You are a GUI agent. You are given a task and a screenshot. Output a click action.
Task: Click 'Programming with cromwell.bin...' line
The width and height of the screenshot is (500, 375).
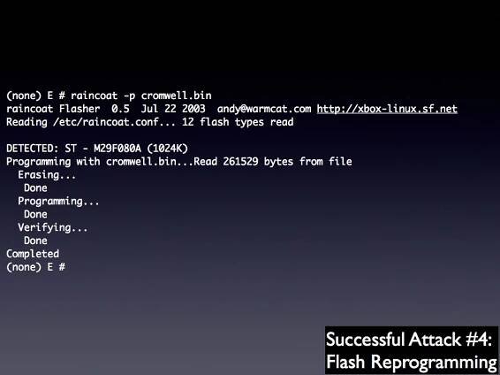click(100, 162)
